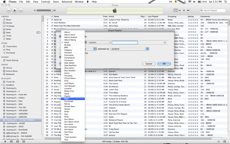Click Cancel in Smart Playlist dialog
The width and height of the screenshot is (230, 144).
(x=149, y=64)
